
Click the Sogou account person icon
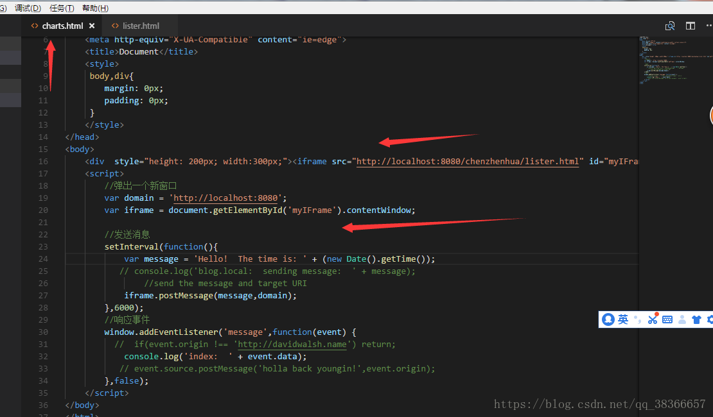point(682,319)
